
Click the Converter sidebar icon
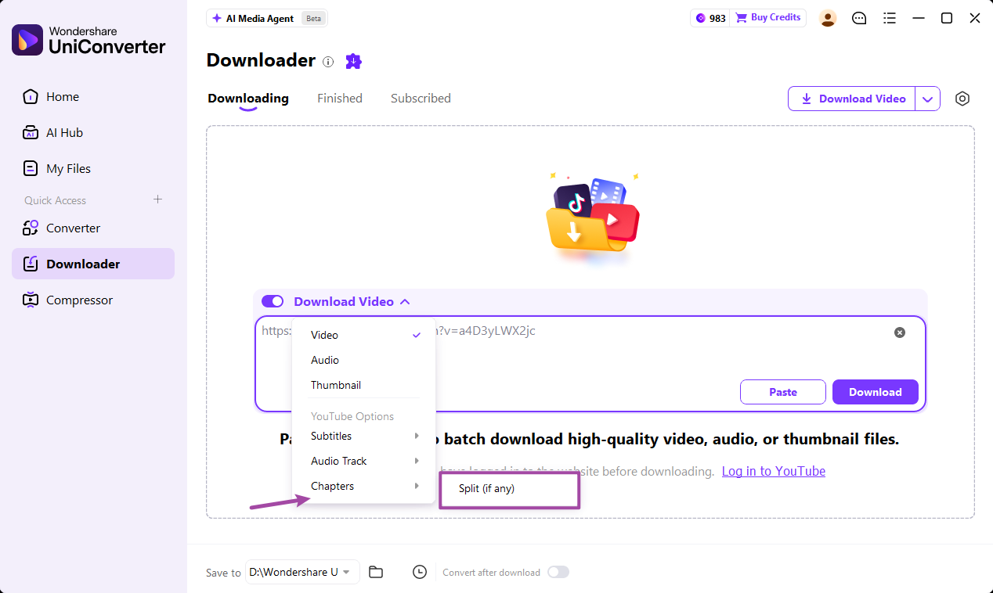pos(31,228)
